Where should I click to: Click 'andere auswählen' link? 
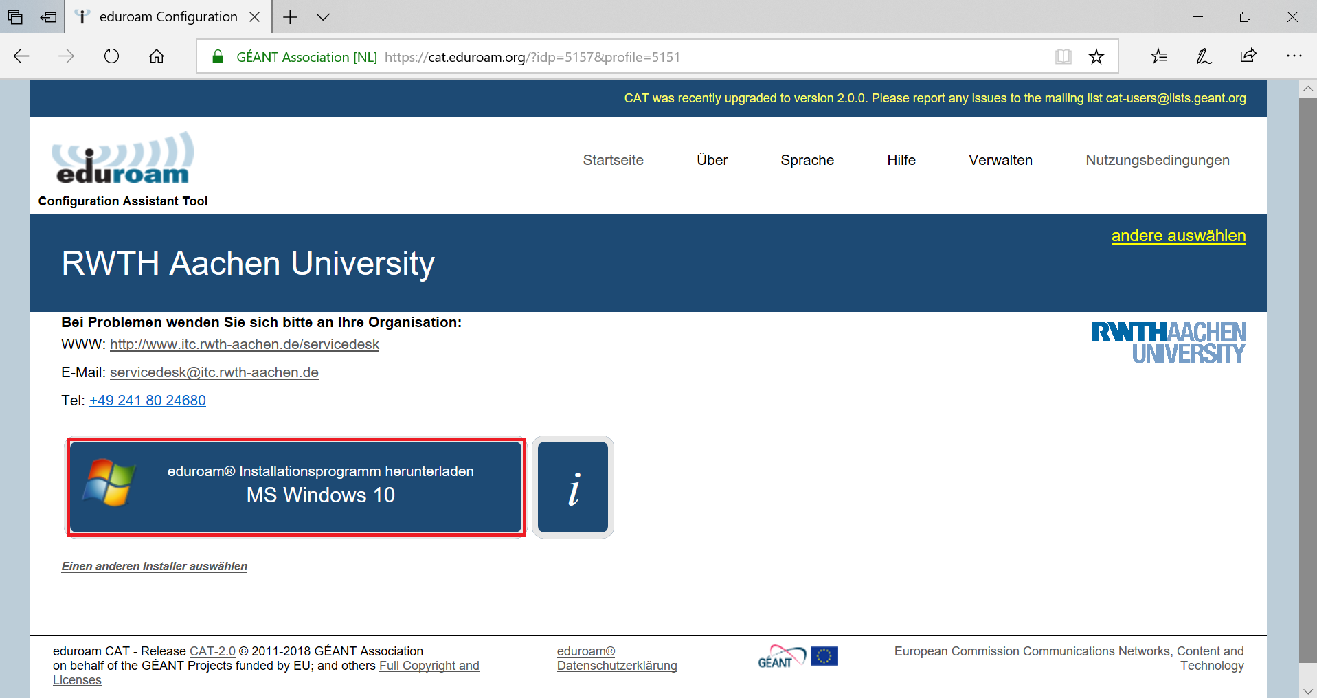click(1178, 236)
